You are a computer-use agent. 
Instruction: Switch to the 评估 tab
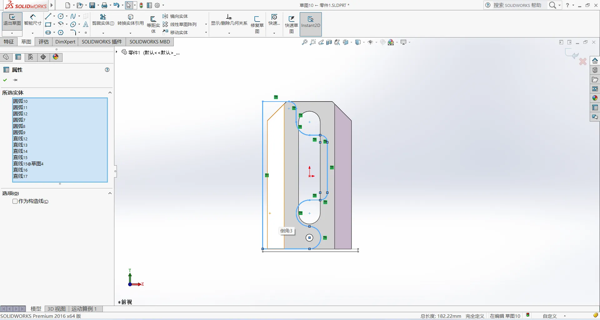point(44,42)
